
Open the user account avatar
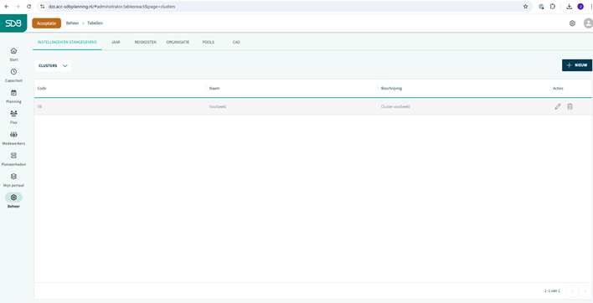588,23
